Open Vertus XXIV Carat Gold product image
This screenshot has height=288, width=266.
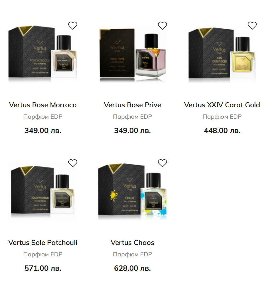point(222,54)
